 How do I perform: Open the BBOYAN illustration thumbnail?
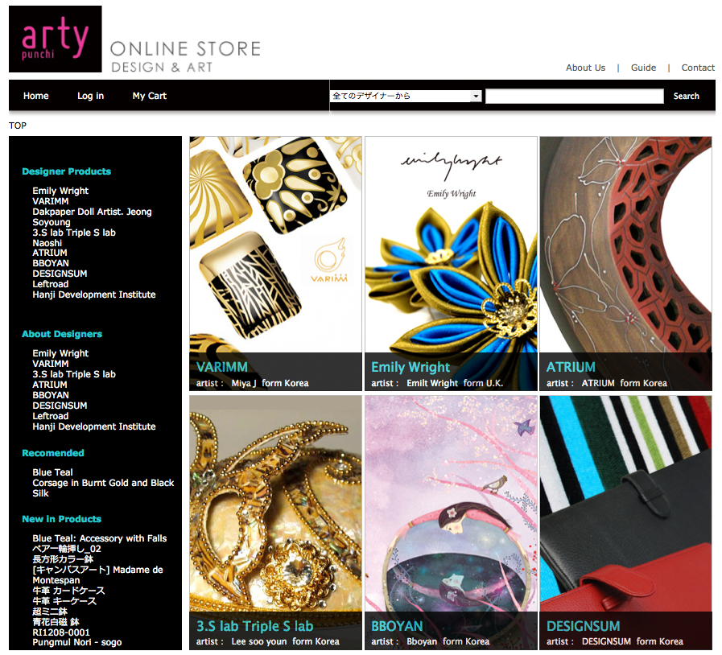451,522
